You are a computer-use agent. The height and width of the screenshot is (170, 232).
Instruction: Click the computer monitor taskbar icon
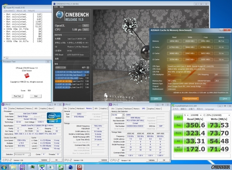(32, 167)
